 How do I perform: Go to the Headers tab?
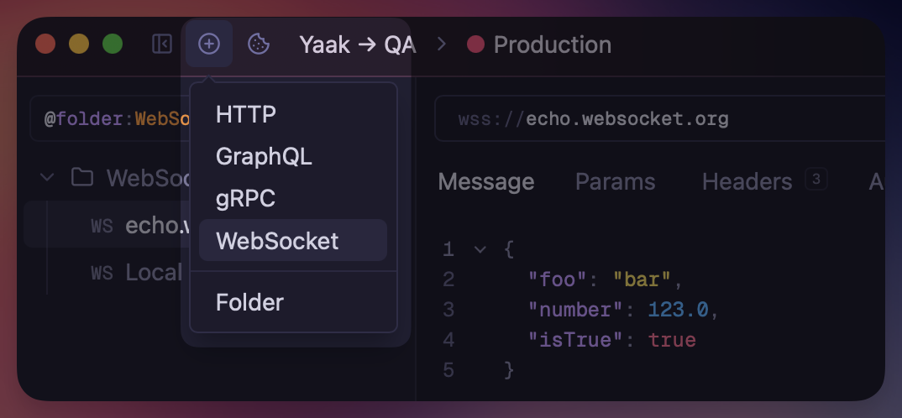(747, 181)
